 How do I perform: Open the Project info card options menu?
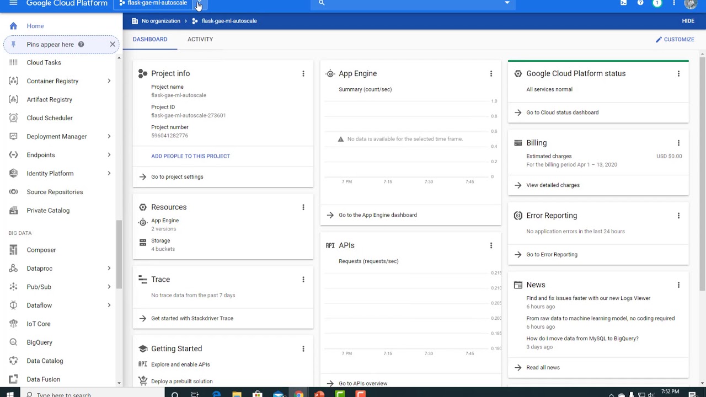point(303,74)
